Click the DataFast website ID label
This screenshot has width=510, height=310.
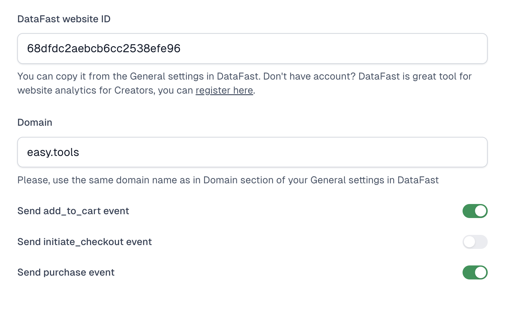(x=64, y=19)
